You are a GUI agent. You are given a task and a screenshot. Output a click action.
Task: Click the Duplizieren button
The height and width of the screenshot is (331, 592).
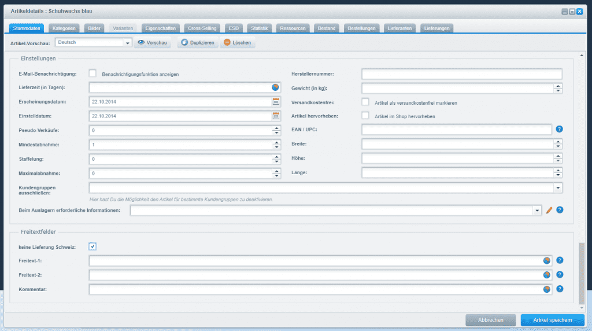pyautogui.click(x=198, y=43)
